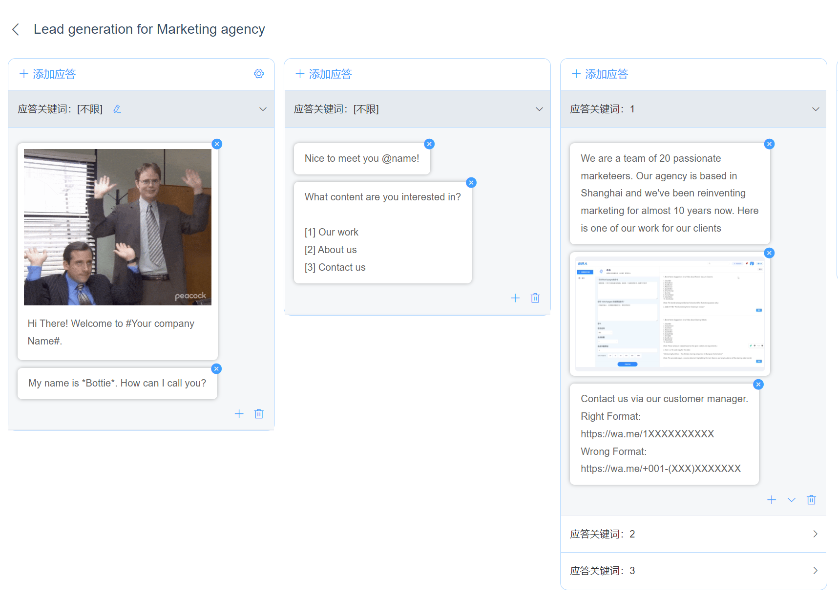This screenshot has height=601, width=838.
Task: Click 添加应答 in the first column
Action: [x=47, y=74]
